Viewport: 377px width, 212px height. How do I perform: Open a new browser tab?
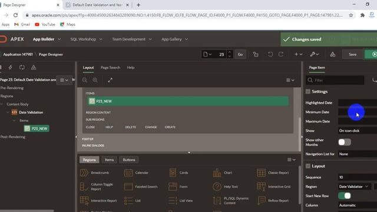pyautogui.click(x=138, y=5)
